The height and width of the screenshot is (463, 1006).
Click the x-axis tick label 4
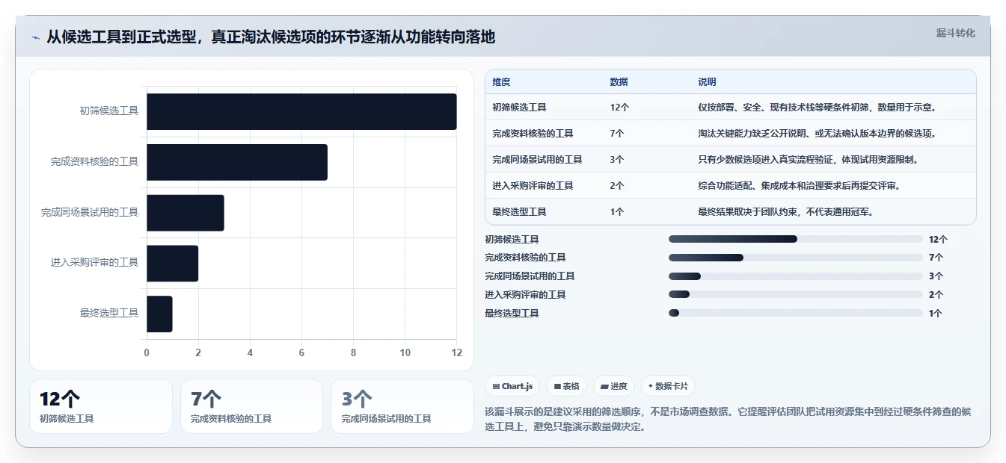coord(250,353)
